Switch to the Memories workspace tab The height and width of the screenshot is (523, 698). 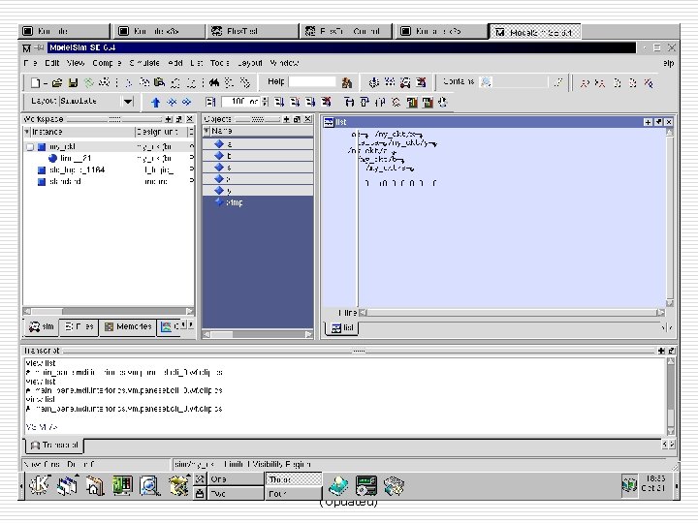(128, 327)
